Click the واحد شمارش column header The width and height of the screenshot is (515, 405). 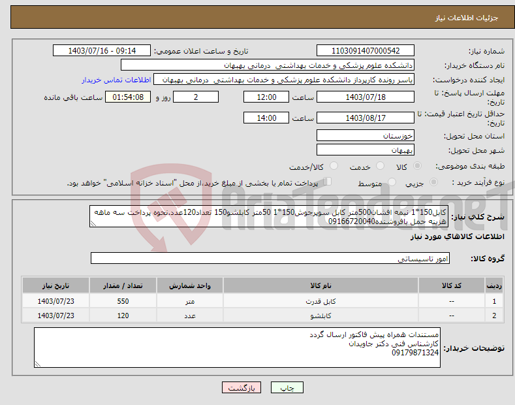tap(190, 285)
